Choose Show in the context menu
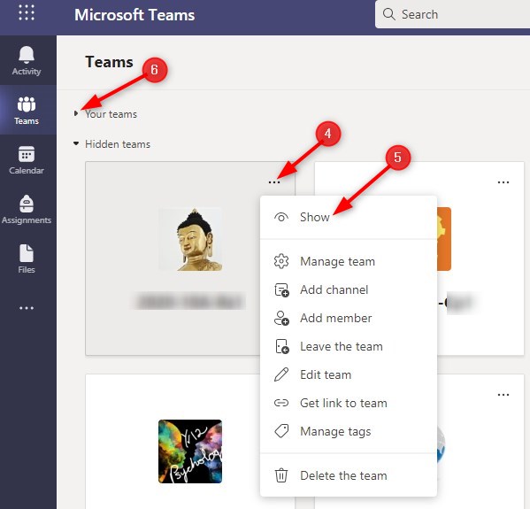The image size is (530, 509). 349,217
